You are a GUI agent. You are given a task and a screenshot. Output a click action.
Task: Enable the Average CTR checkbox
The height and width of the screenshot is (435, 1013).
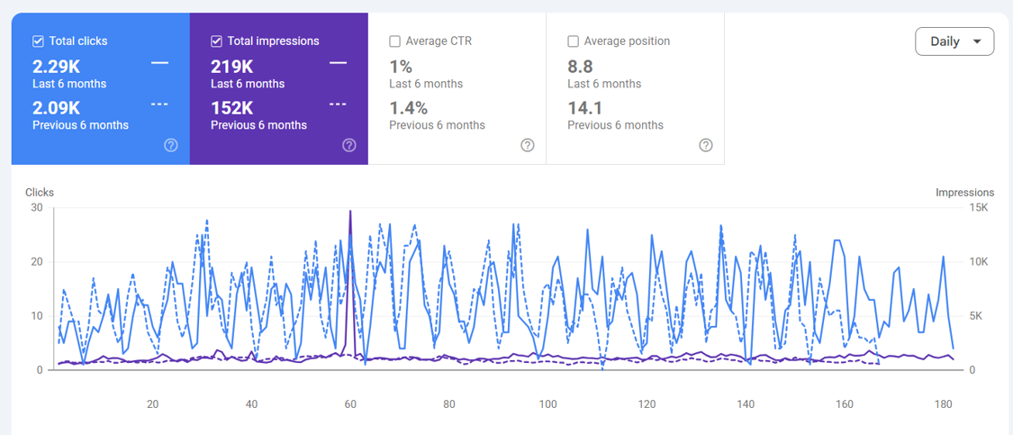(394, 41)
